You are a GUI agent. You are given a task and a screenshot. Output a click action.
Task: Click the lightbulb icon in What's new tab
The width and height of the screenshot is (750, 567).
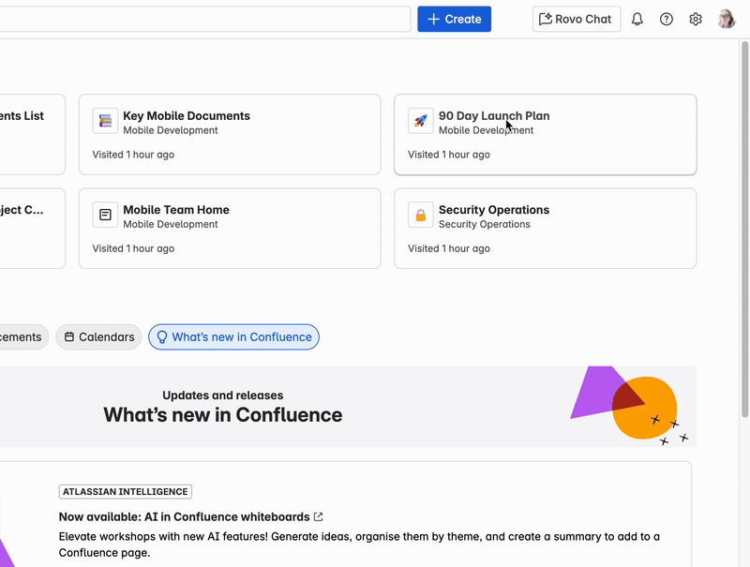162,337
